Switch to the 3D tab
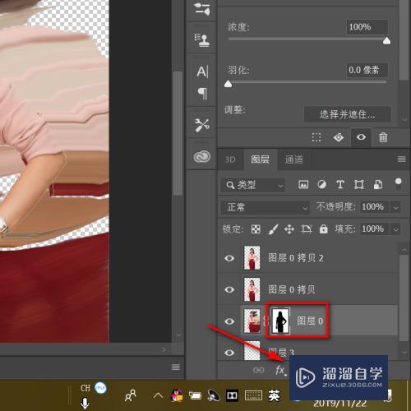The image size is (411, 411). coord(230,159)
